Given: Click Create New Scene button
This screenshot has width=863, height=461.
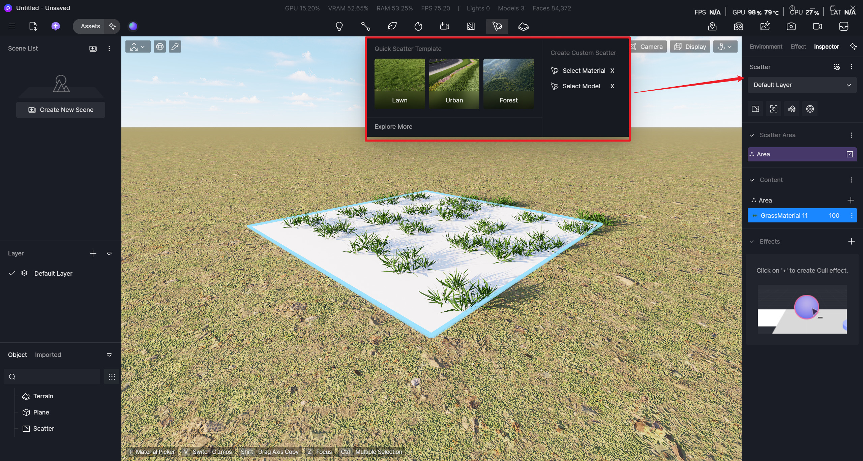Looking at the screenshot, I should click(61, 110).
